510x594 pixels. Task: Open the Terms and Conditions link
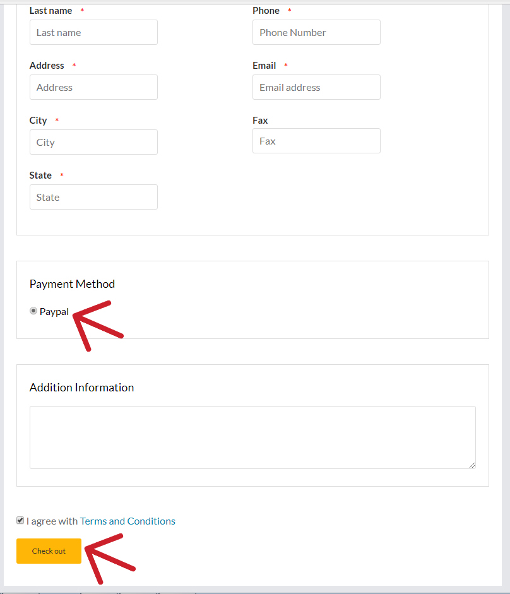point(127,521)
